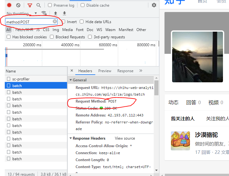This screenshot has width=229, height=176.
Task: Toggle the red filter funnel icon
Action: (x=30, y=5)
